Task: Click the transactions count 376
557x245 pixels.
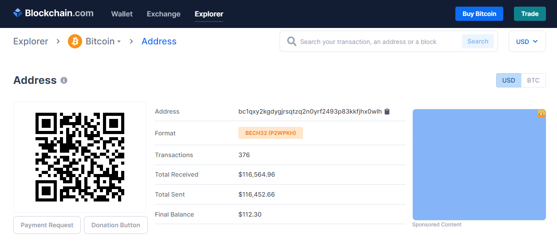Action: pyautogui.click(x=244, y=155)
